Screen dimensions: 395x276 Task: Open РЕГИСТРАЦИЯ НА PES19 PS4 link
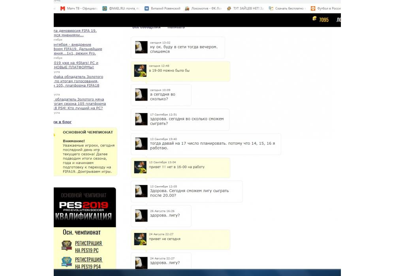[x=88, y=263]
